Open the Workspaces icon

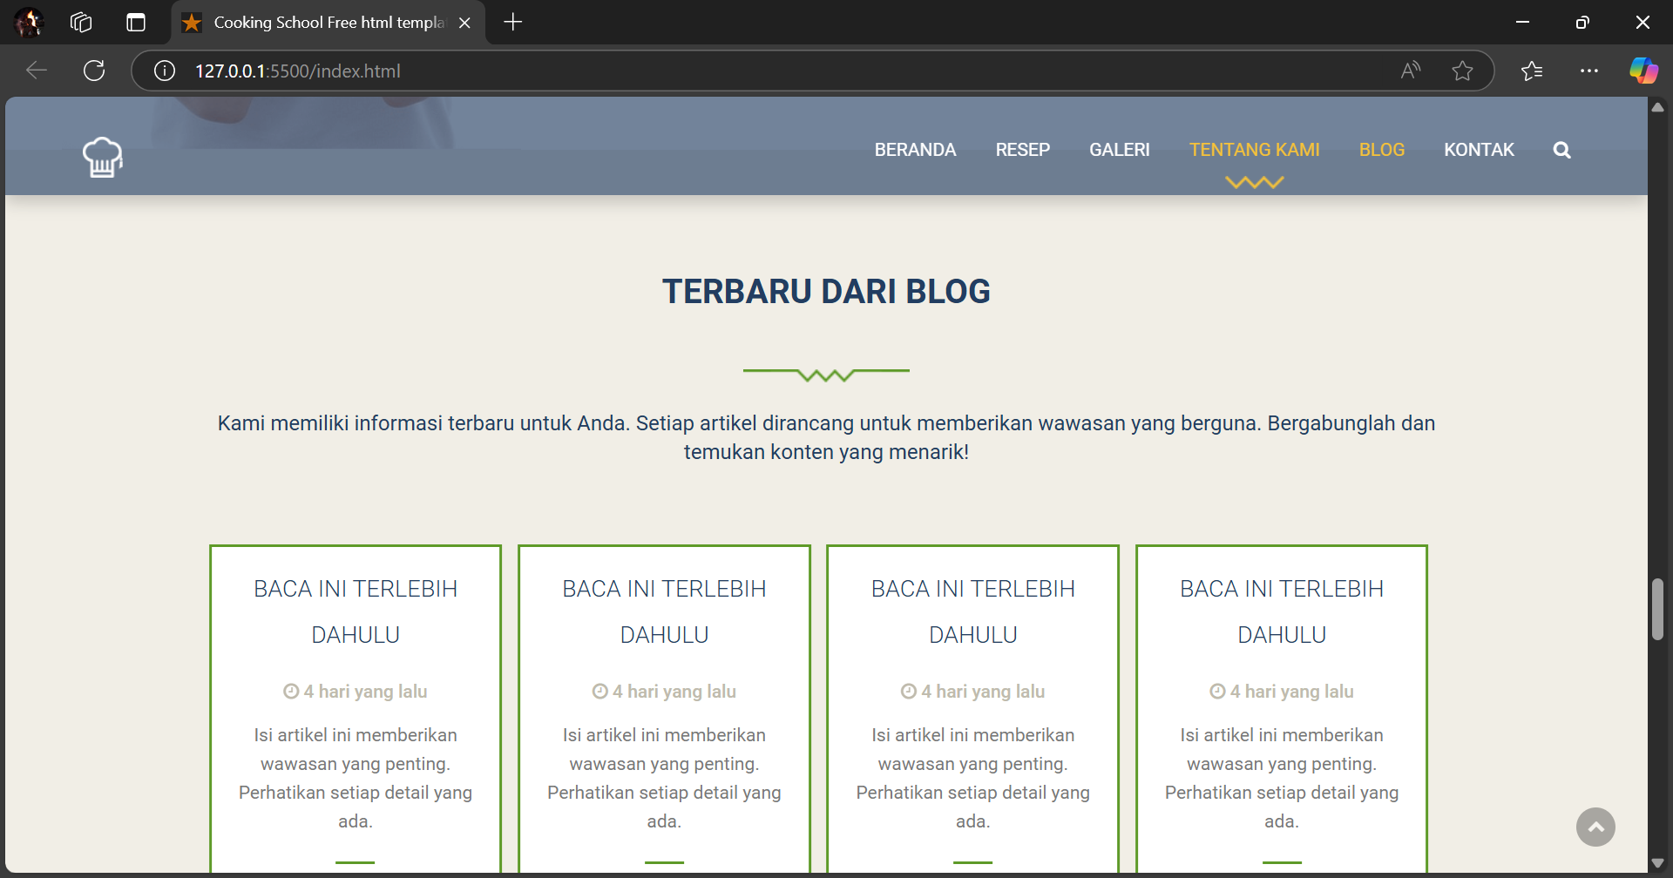[81, 23]
